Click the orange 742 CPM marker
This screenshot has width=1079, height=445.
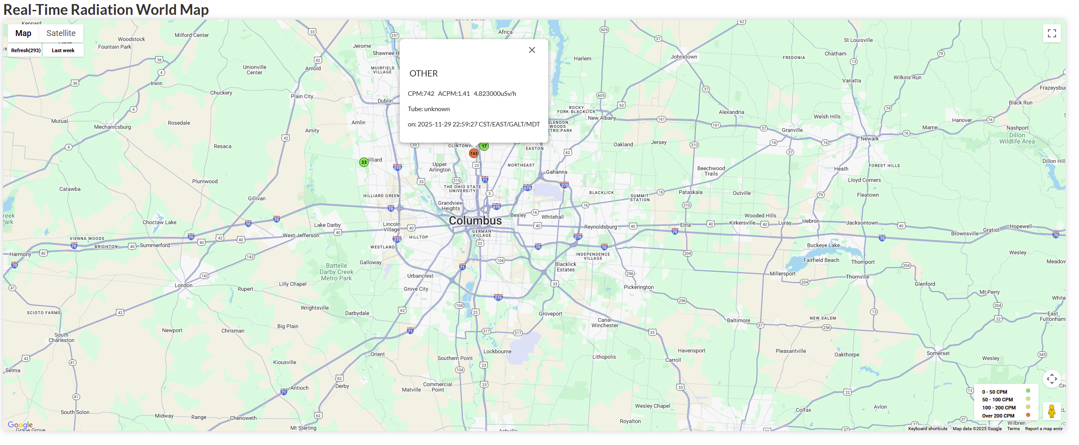click(x=474, y=153)
